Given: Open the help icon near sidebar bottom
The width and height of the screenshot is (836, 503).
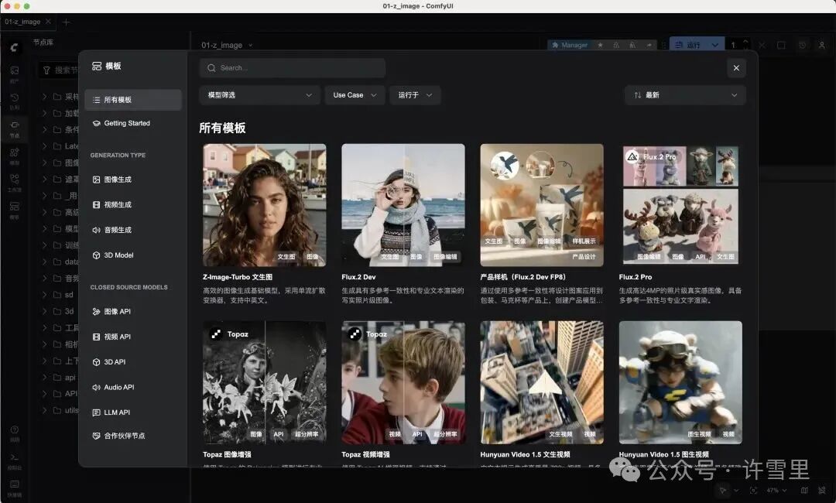Looking at the screenshot, I should point(15,429).
